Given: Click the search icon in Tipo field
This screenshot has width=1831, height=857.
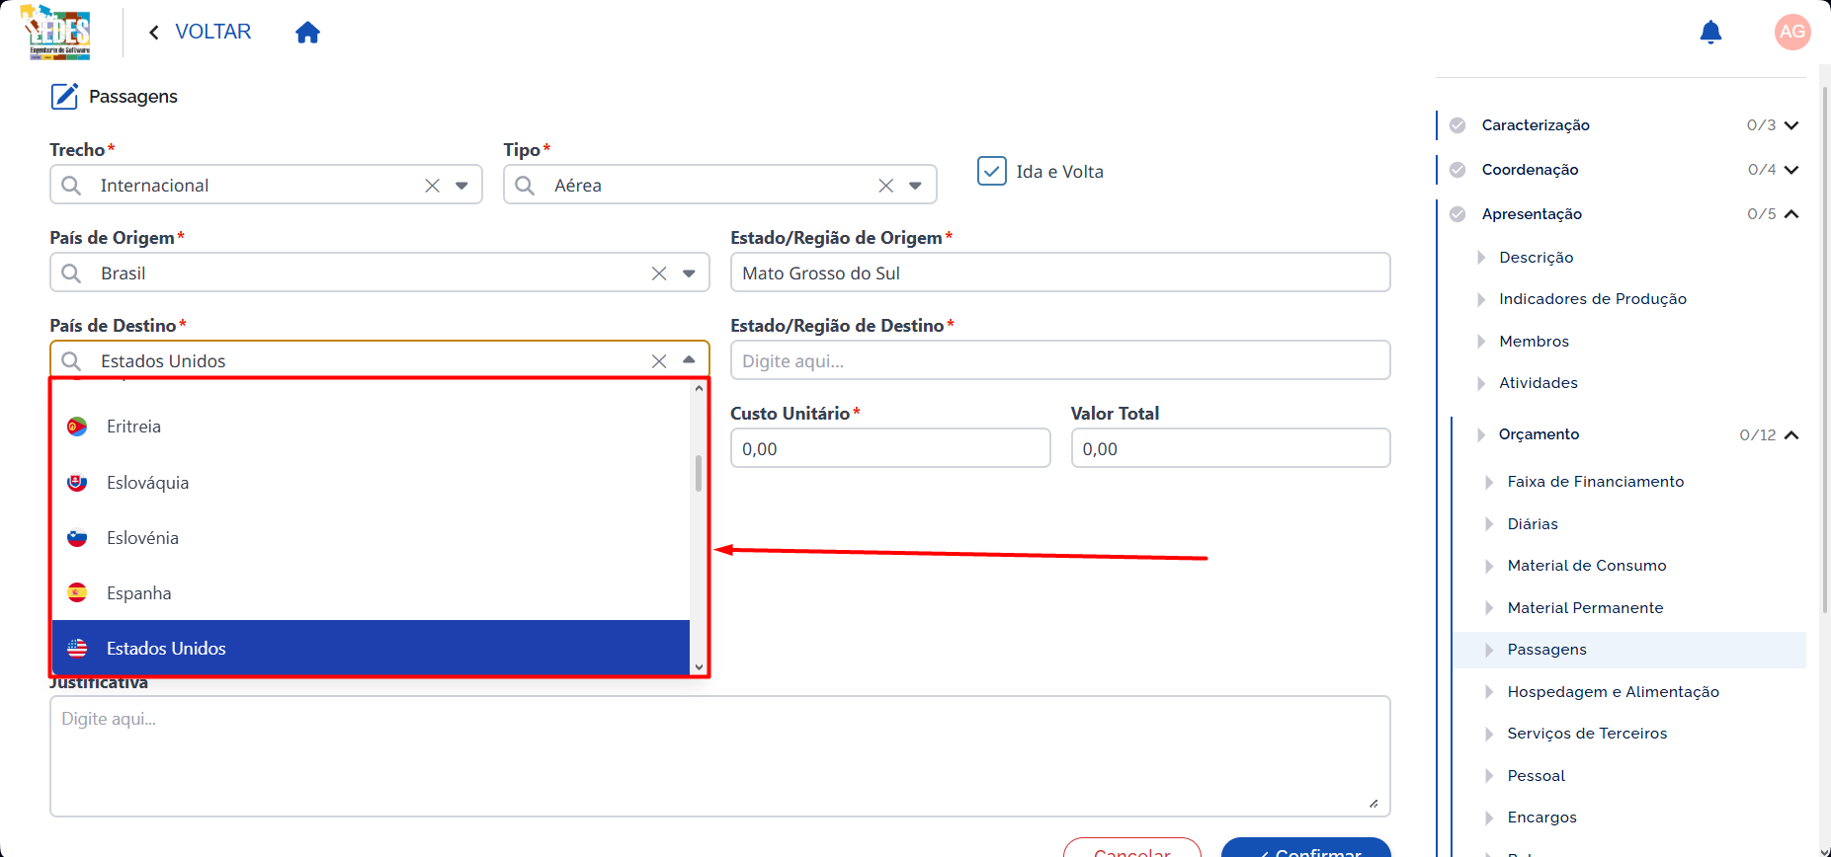Looking at the screenshot, I should pos(525,186).
